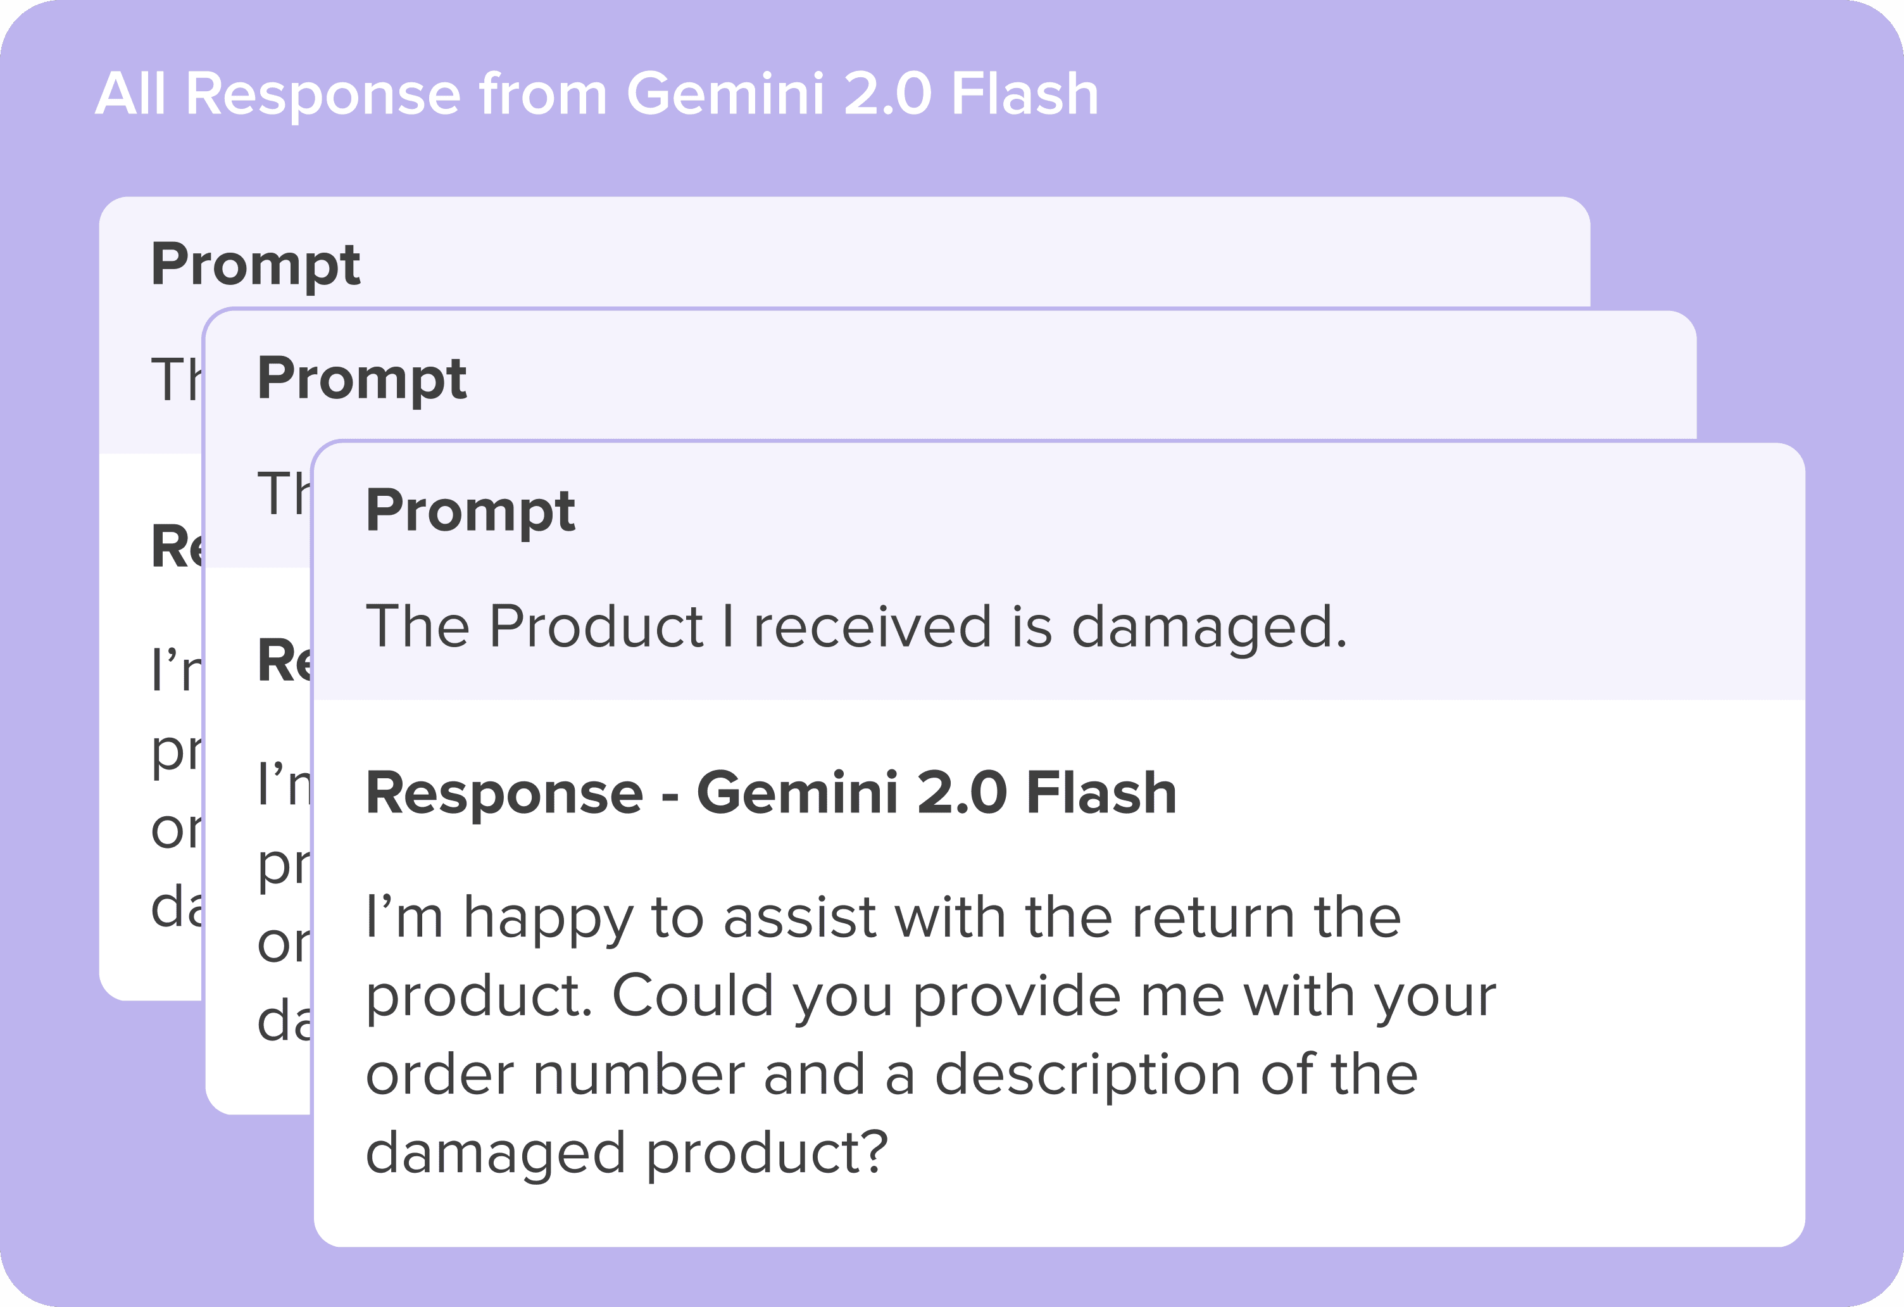Screen dimensions: 1904x1307
Task: Click the 'All Response from Gemini 2.0 Flash' title
Action: tap(596, 94)
